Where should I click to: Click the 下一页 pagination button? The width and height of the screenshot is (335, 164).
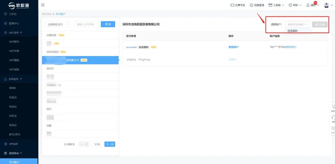(x=110, y=144)
